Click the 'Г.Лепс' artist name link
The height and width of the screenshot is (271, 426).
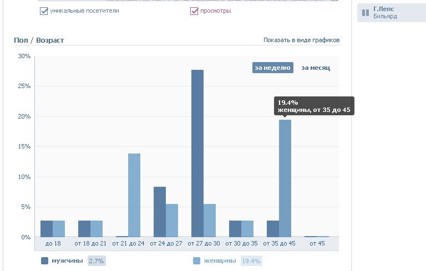(x=384, y=9)
